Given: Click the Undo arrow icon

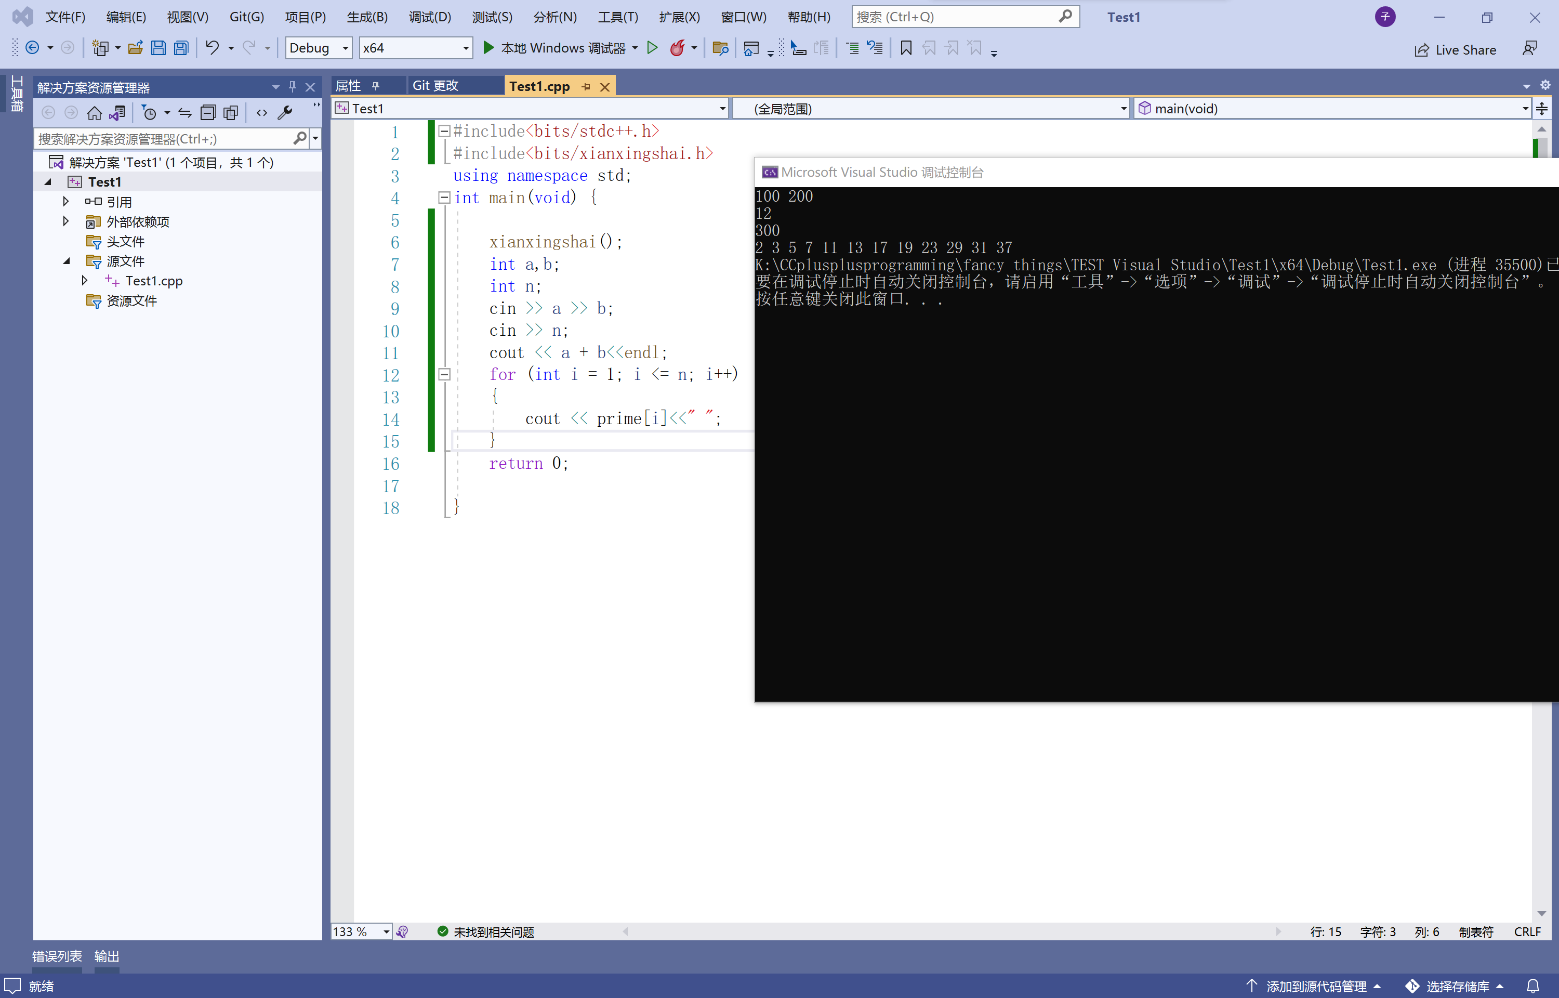Looking at the screenshot, I should click(212, 48).
